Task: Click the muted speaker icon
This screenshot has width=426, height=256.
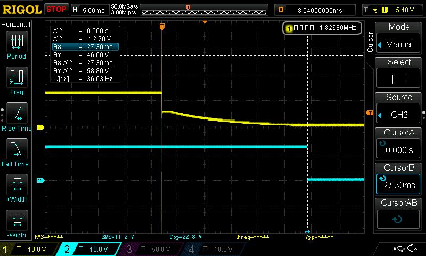Action: (412, 248)
